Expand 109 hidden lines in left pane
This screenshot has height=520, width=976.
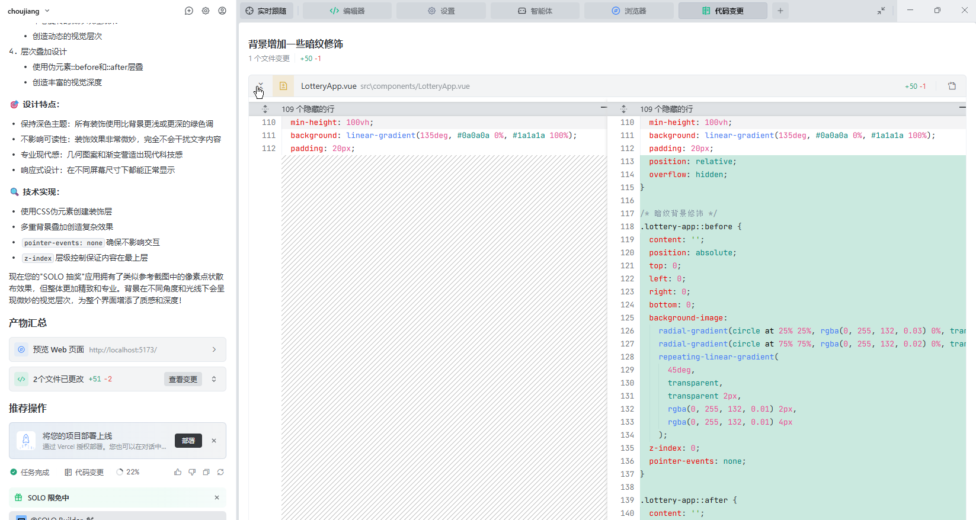coord(265,109)
